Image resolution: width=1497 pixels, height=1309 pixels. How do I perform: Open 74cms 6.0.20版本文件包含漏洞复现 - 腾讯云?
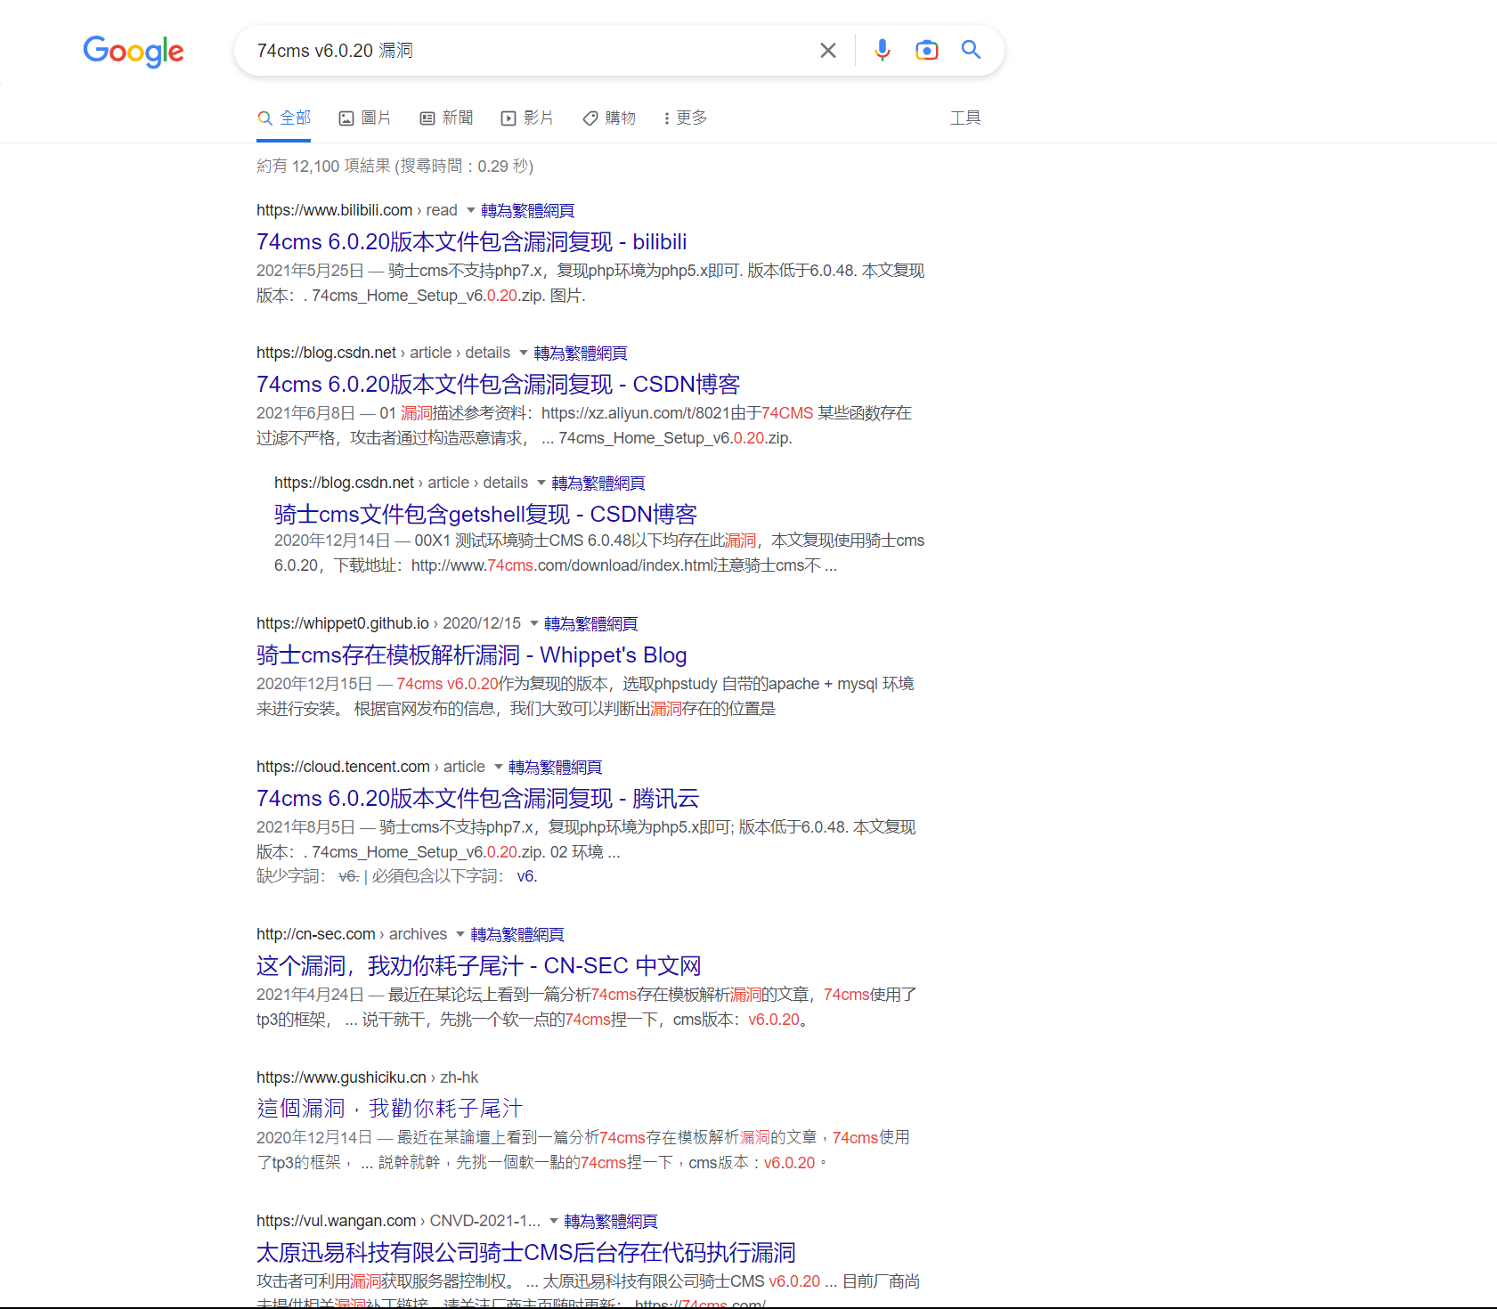pyautogui.click(x=477, y=798)
